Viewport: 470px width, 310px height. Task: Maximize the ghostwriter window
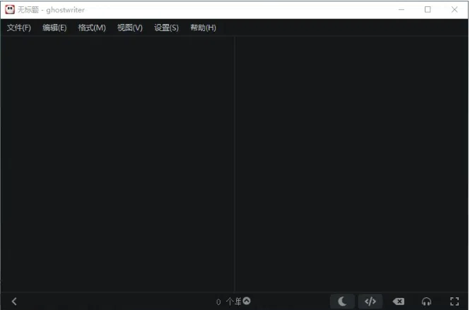pyautogui.click(x=428, y=10)
